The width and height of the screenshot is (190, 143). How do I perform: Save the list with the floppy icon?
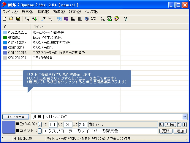18,19
